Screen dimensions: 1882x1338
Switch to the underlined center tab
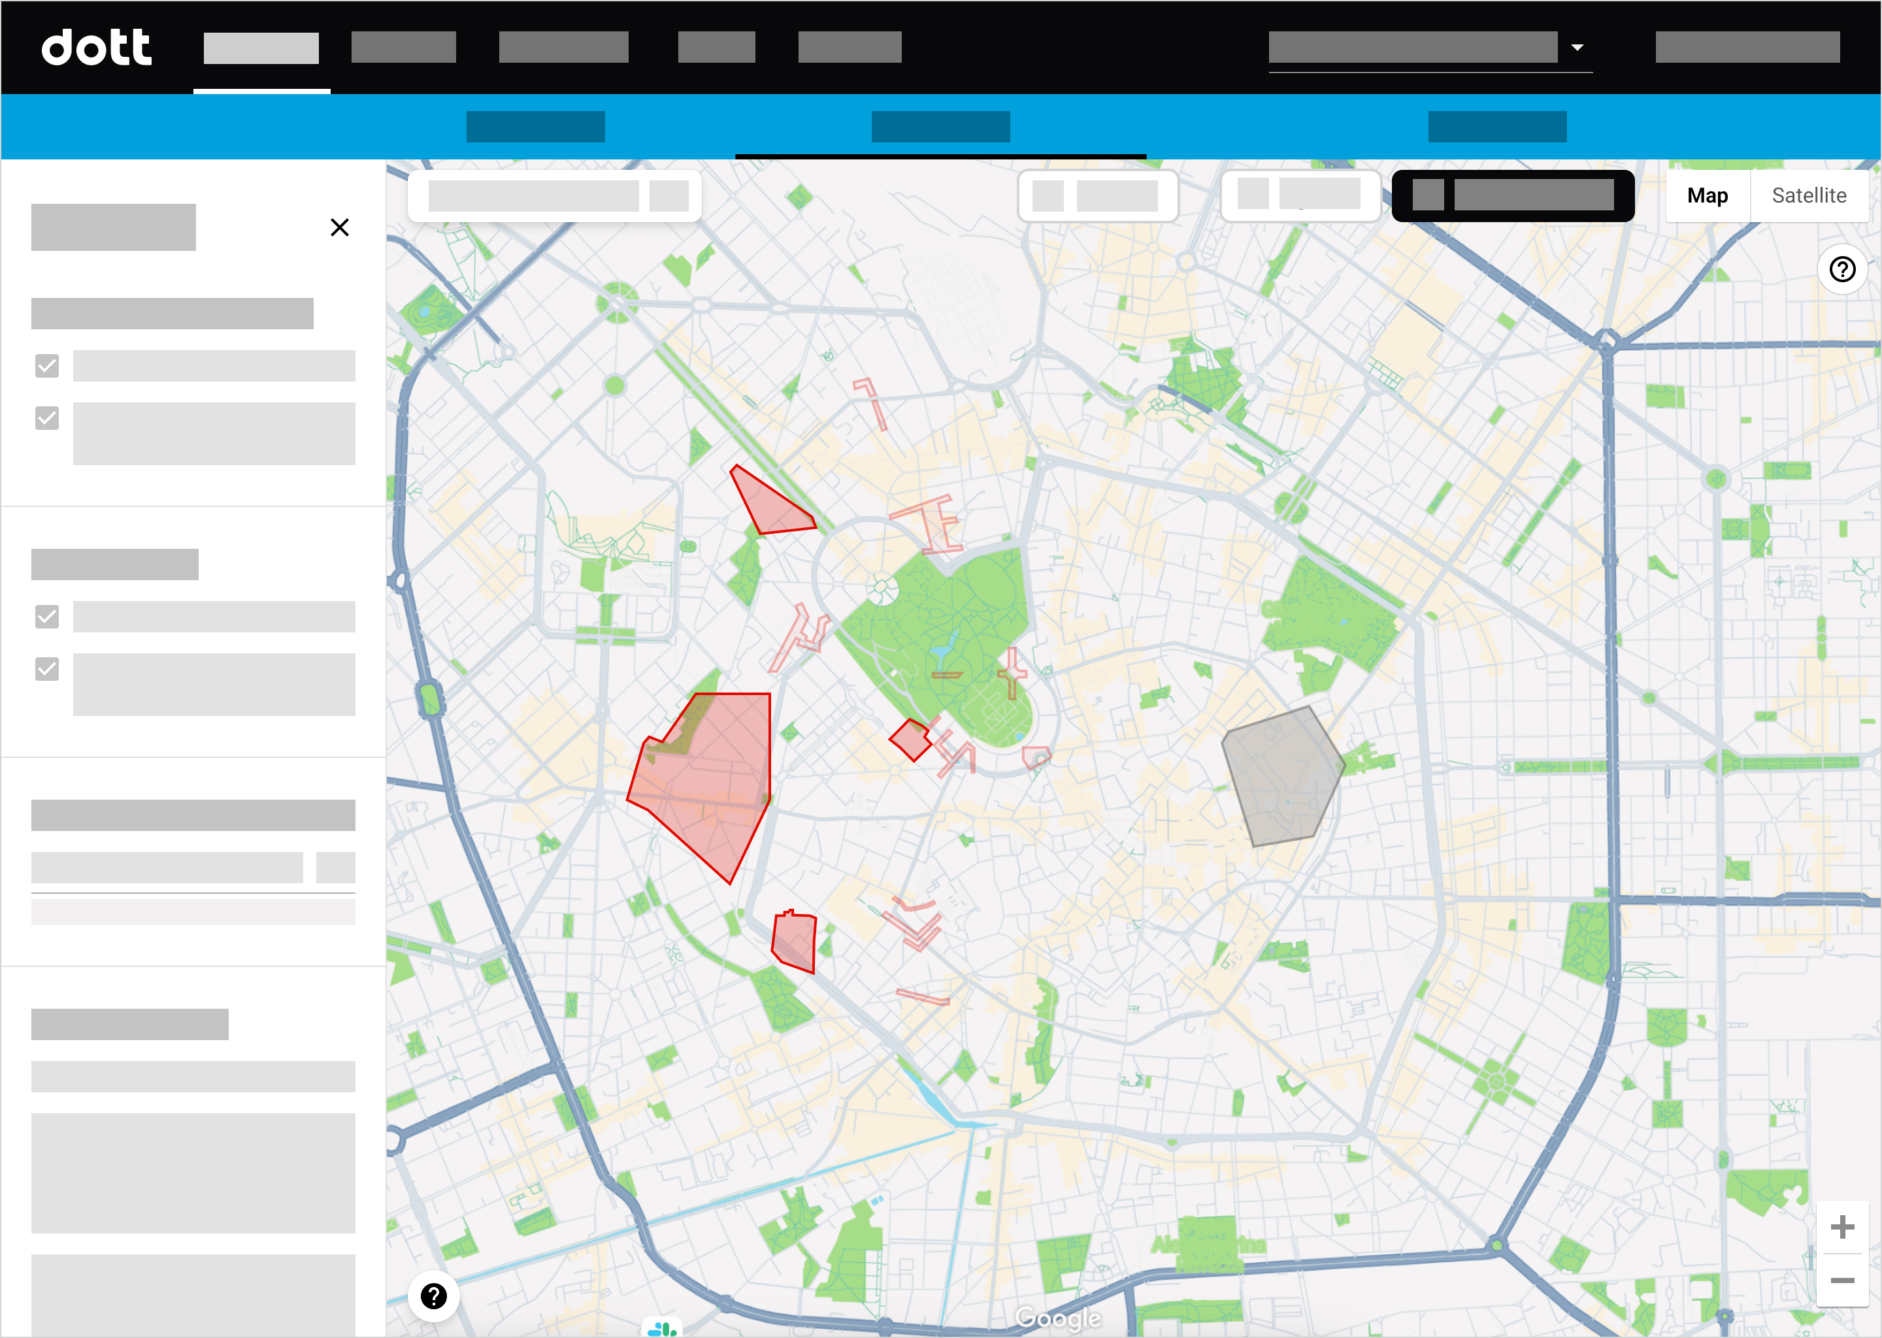940,125
